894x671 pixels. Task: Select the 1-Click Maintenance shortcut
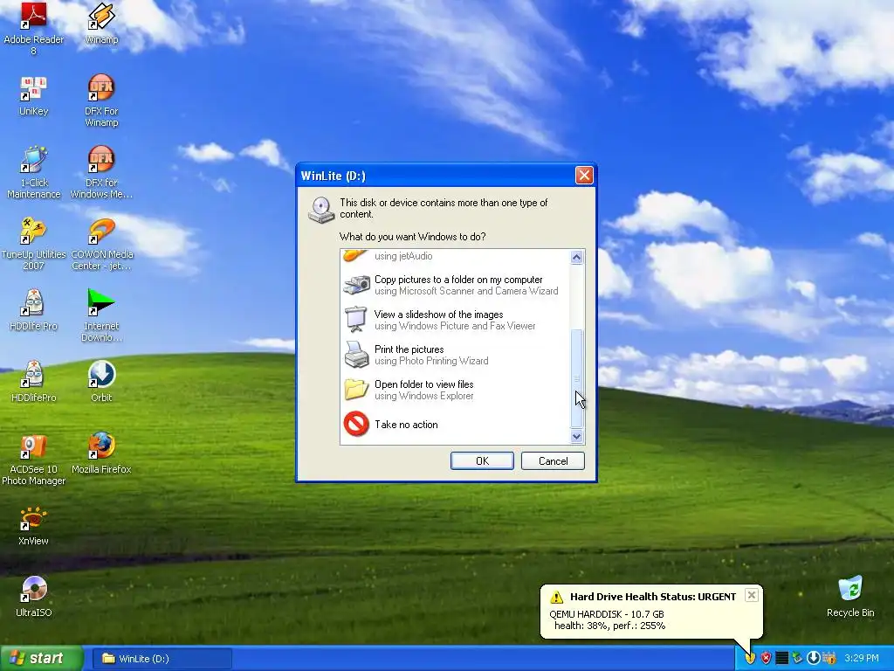point(34,172)
